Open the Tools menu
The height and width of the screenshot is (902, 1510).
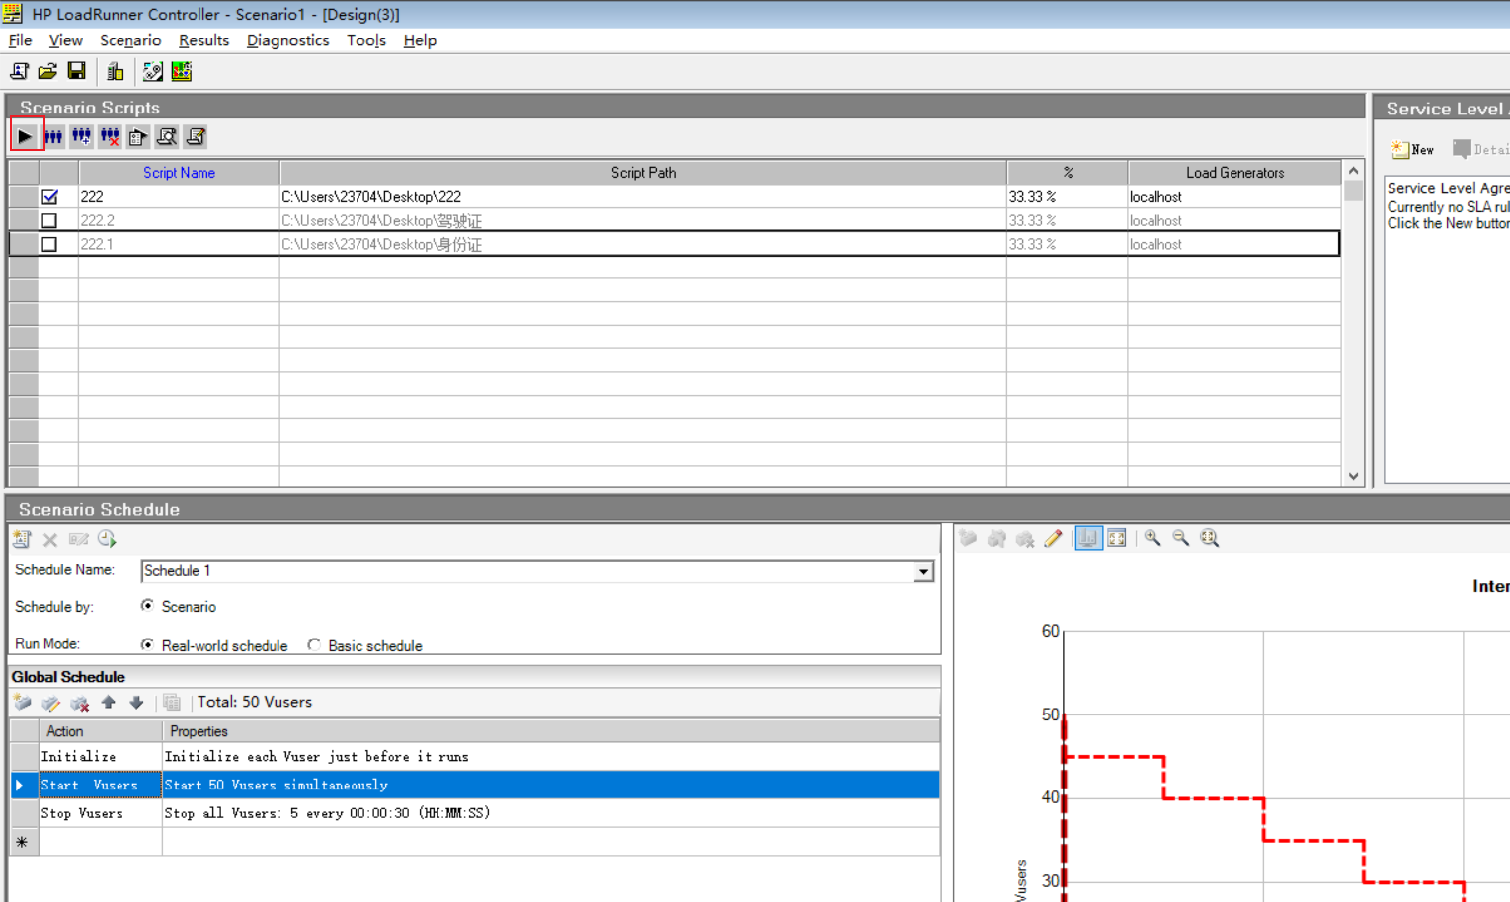point(365,40)
